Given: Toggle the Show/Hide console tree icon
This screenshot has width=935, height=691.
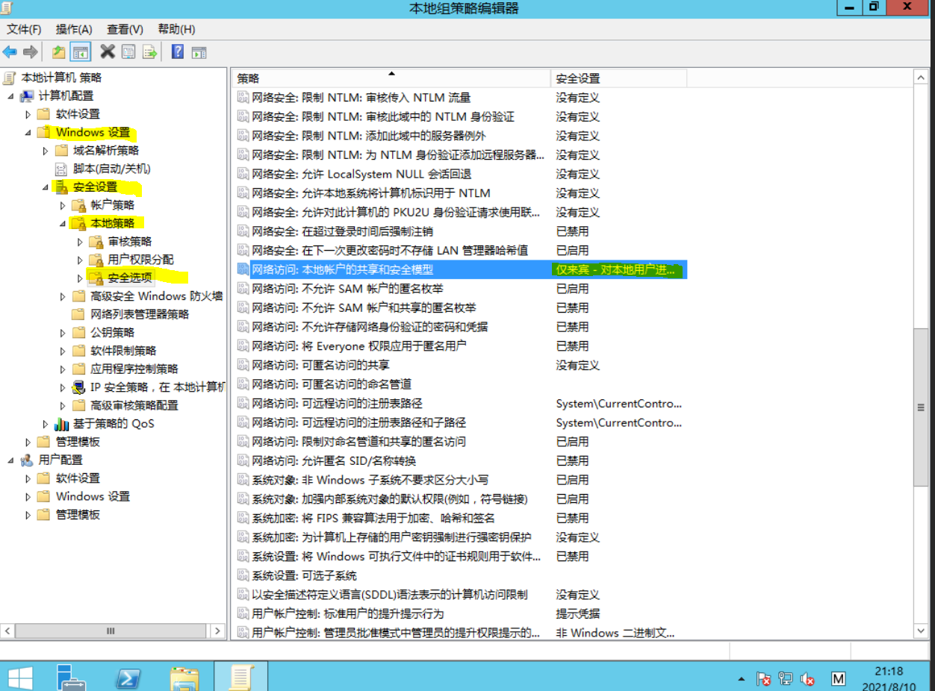Looking at the screenshot, I should click(81, 51).
